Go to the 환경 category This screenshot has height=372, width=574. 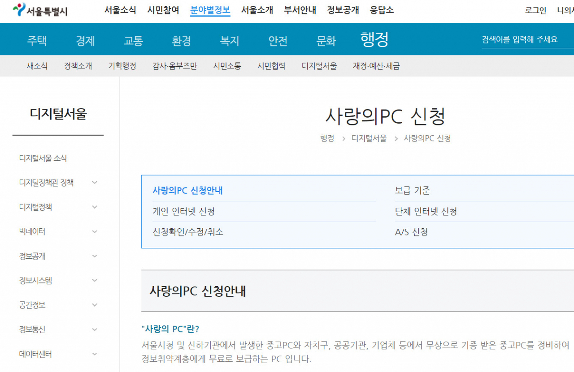tap(182, 41)
